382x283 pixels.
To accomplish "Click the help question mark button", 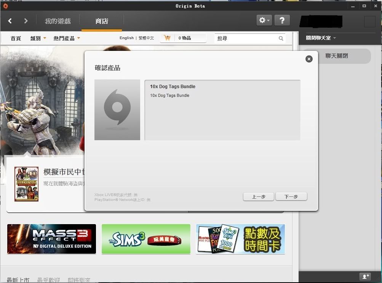I will pyautogui.click(x=282, y=21).
